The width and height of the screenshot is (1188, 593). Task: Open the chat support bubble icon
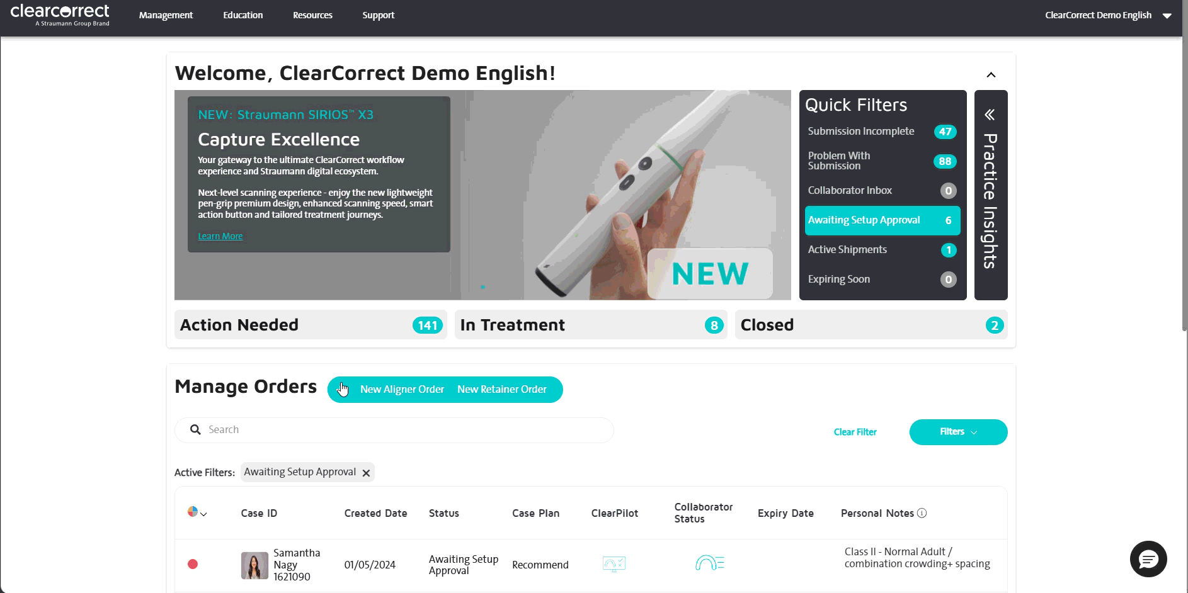[x=1148, y=558]
